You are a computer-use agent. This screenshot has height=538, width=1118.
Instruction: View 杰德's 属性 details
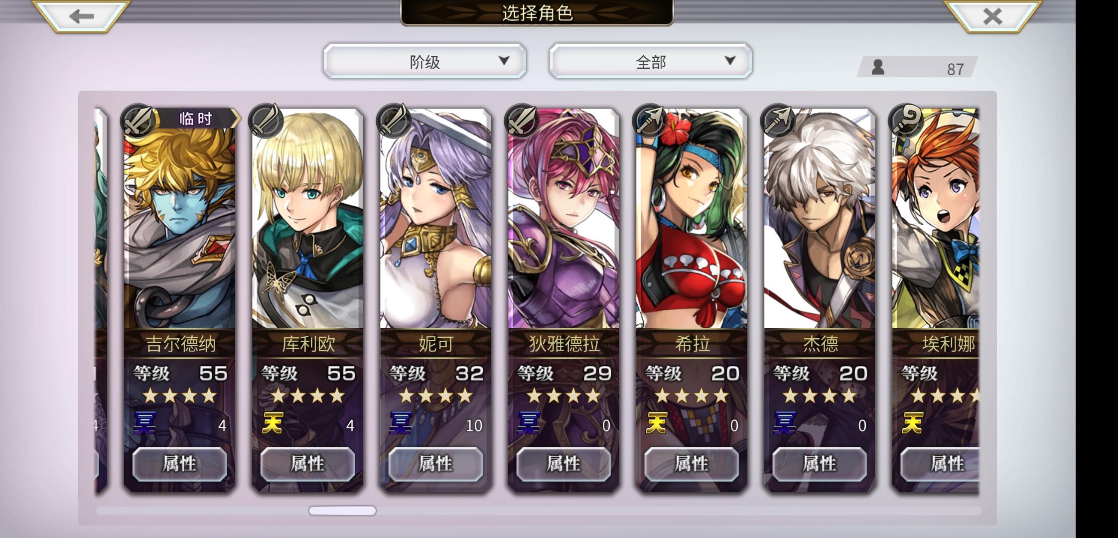[x=820, y=464]
